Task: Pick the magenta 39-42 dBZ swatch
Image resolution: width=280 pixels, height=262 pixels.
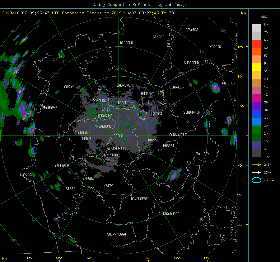Action: [256, 98]
